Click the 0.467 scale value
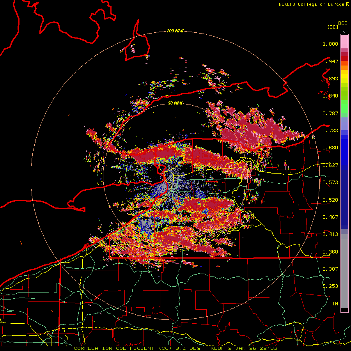This screenshot has width=351, height=351. click(x=330, y=217)
